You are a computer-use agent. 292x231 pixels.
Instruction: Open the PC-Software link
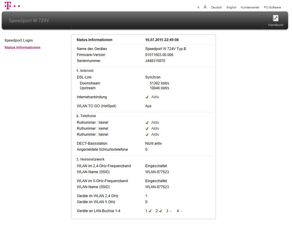(272, 7)
